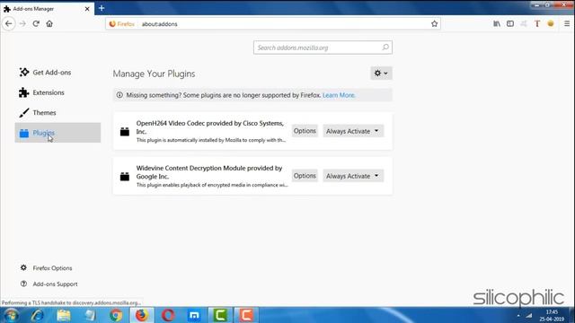This screenshot has height=323, width=575.
Task: Follow the Learn More link
Action: tap(339, 95)
